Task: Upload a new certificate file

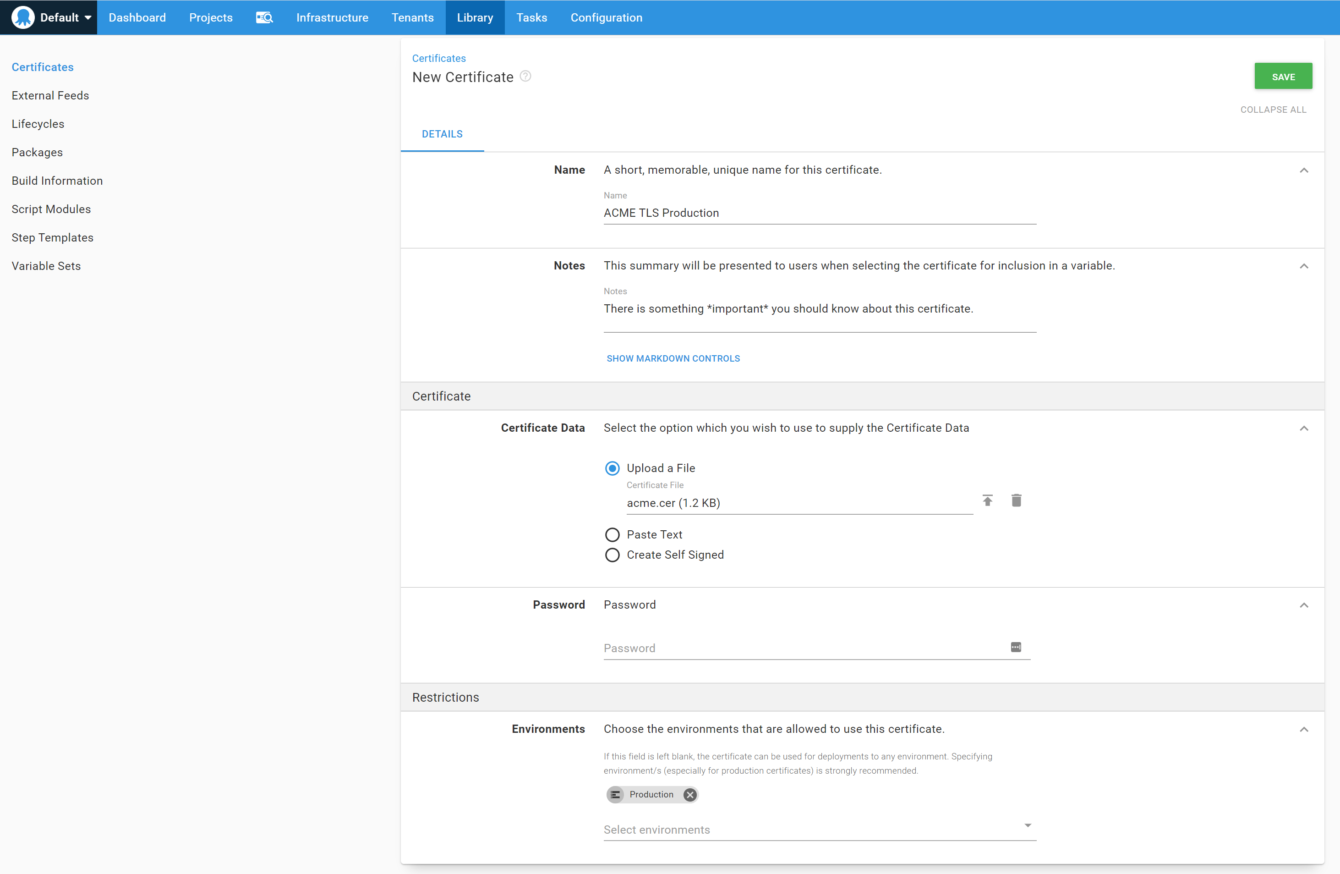Action: click(x=988, y=500)
